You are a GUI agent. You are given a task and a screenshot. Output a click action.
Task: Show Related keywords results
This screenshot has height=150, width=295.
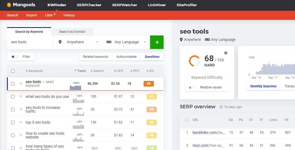(95, 57)
